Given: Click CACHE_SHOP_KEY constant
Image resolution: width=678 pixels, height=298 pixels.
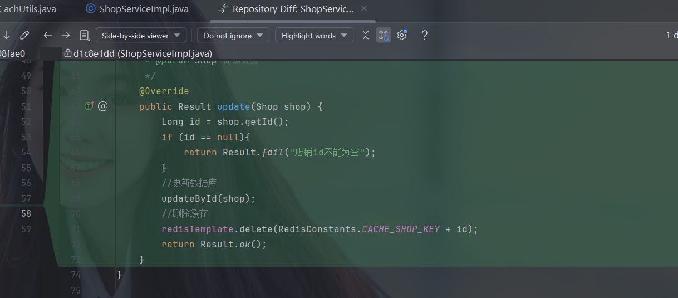Looking at the screenshot, I should point(401,229).
